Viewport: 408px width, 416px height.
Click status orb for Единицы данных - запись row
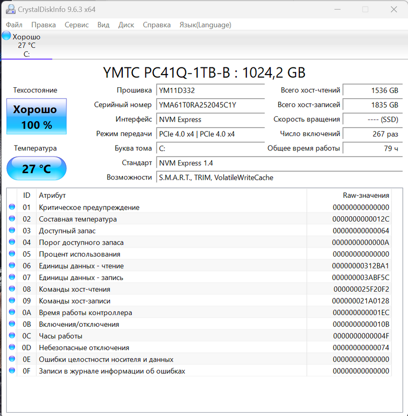[12, 277]
